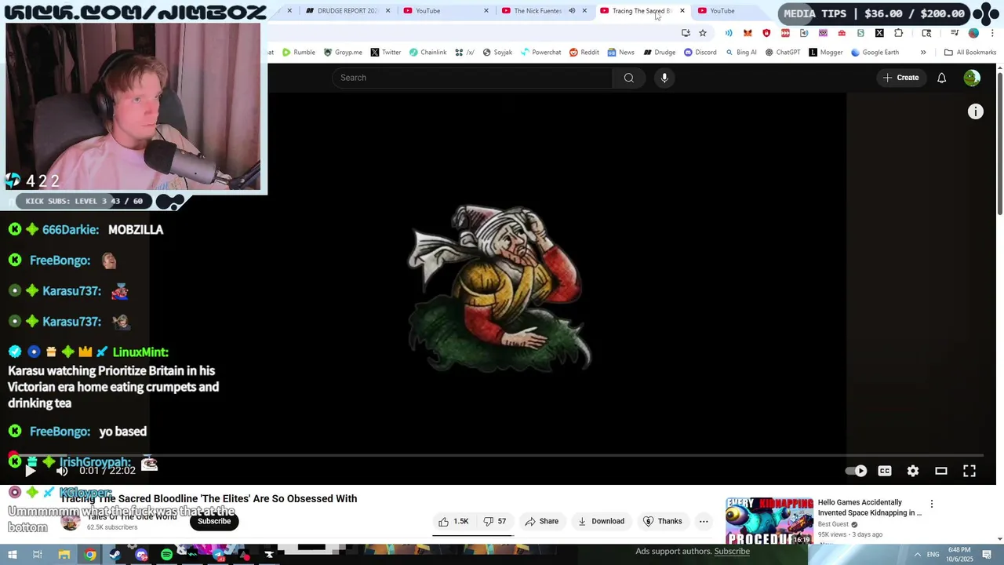
Task: Enter fullscreen video mode
Action: [969, 471]
